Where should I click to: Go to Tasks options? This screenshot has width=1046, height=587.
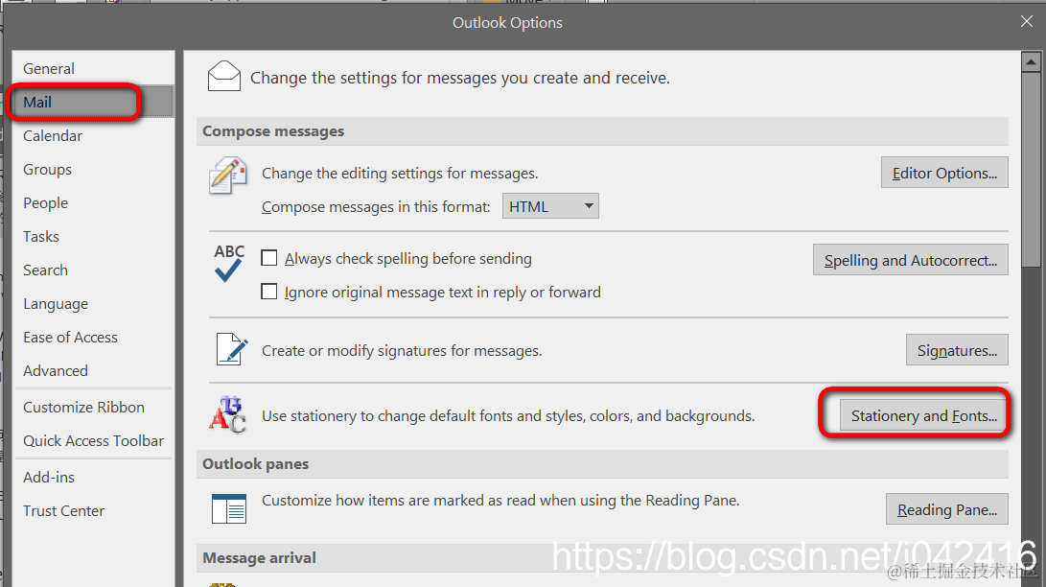[93, 237]
